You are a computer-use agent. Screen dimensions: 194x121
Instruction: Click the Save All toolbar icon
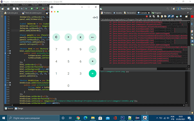[17, 9]
